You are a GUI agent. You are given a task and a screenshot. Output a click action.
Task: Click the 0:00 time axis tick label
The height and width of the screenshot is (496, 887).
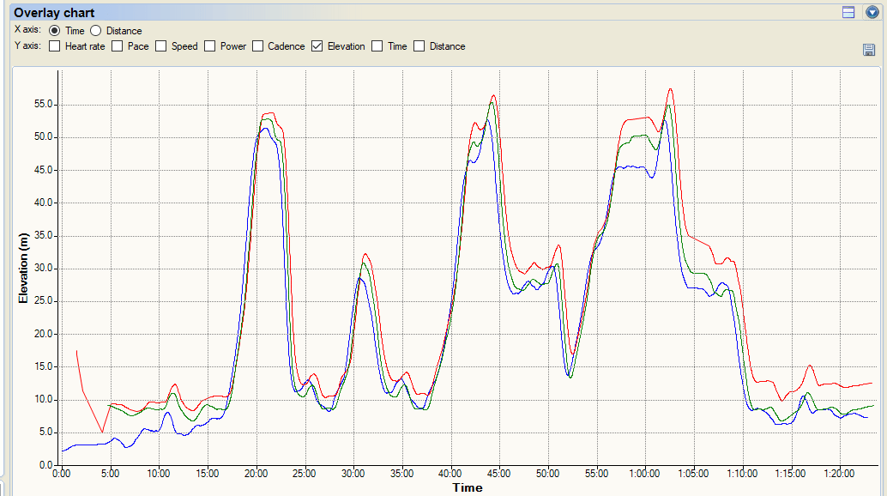[x=62, y=474]
